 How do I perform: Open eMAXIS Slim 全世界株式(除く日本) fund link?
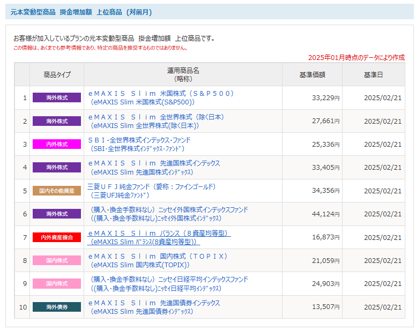click(156, 121)
